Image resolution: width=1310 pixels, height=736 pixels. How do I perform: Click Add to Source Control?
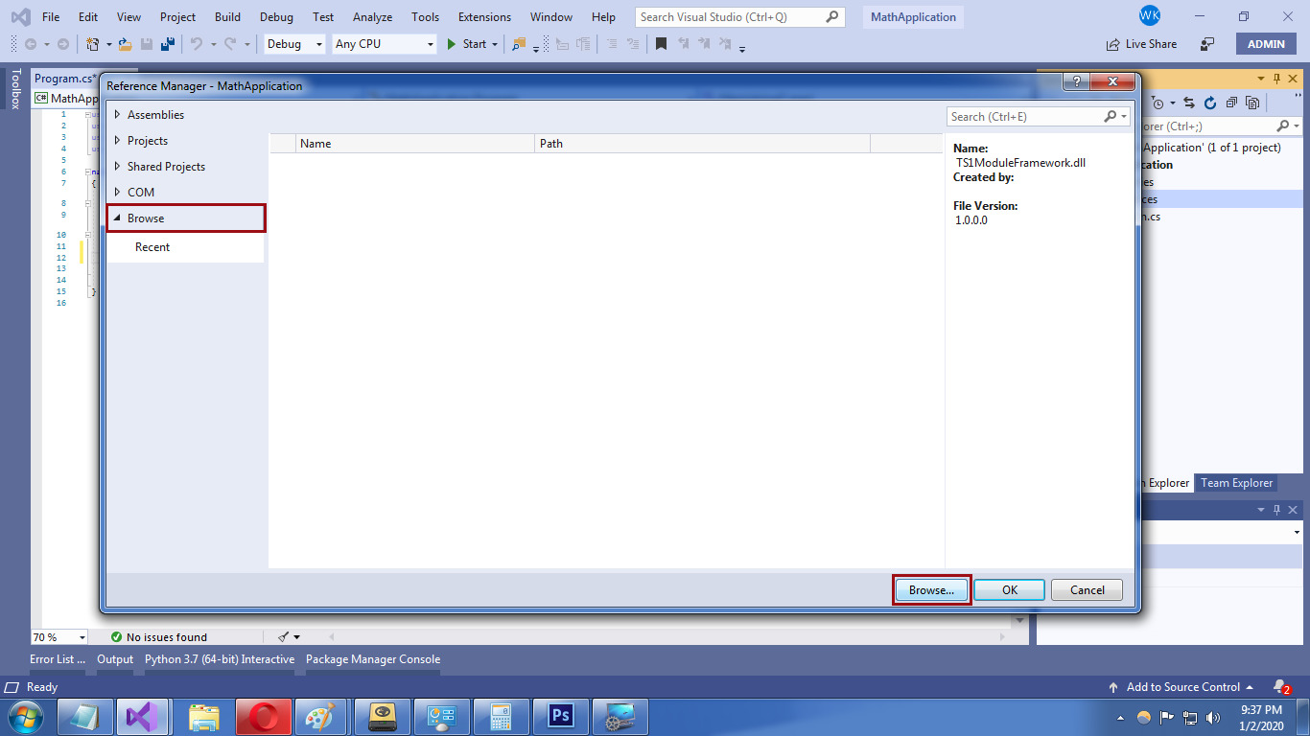coord(1181,687)
